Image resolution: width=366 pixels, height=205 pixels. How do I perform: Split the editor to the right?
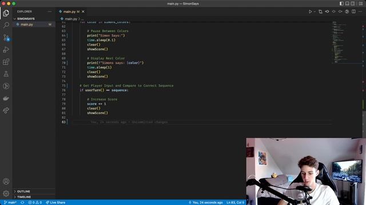pos(353,11)
